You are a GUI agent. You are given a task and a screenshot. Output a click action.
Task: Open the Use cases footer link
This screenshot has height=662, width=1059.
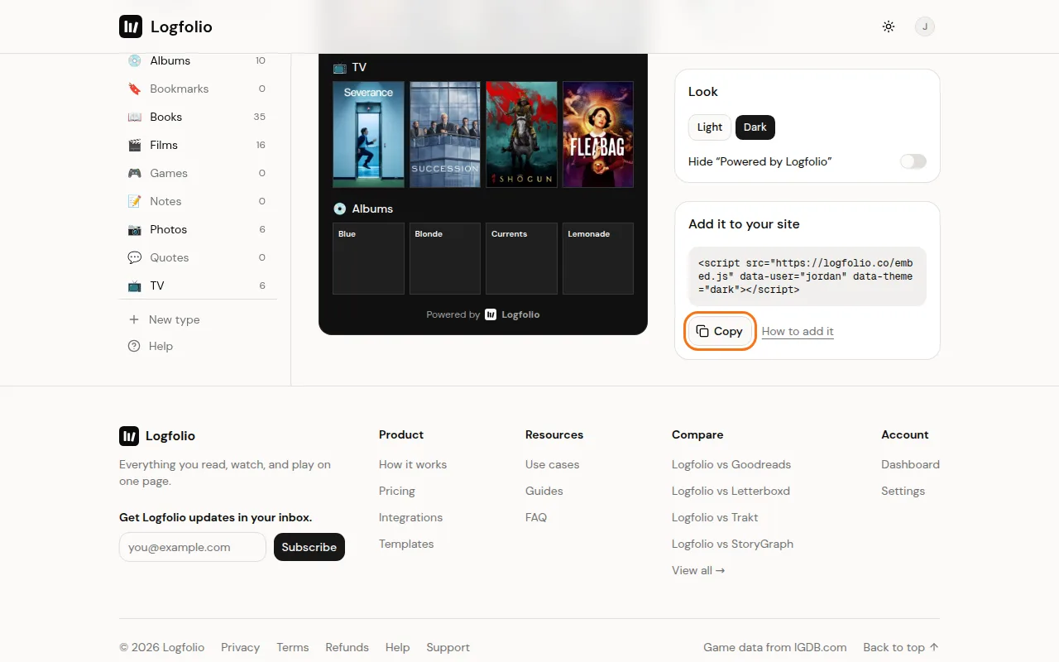coord(553,464)
